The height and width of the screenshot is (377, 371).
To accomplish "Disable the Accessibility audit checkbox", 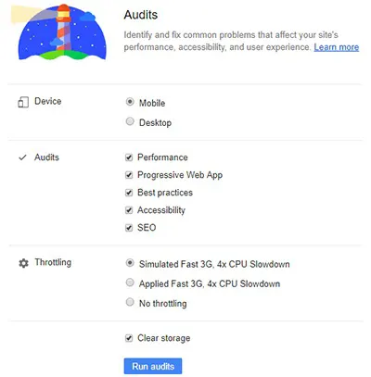I will tap(129, 210).
